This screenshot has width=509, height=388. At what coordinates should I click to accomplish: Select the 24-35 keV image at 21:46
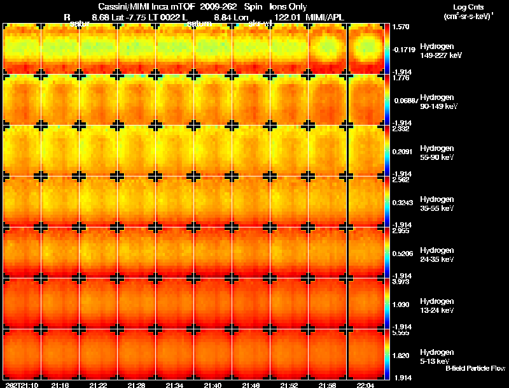point(251,253)
